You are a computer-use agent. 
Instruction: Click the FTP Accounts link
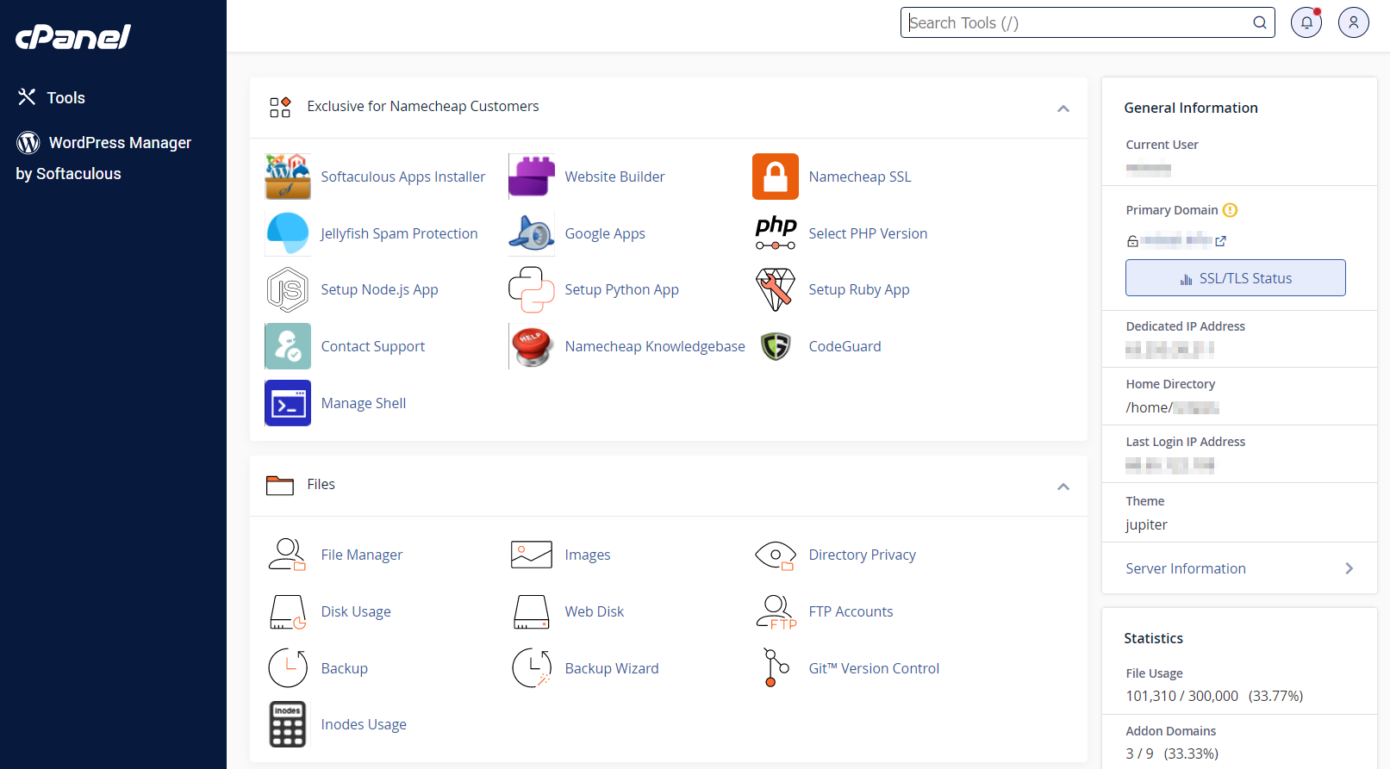pyautogui.click(x=851, y=611)
